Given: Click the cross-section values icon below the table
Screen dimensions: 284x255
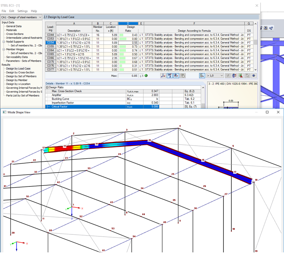Looking at the screenshot, I should [163, 76].
